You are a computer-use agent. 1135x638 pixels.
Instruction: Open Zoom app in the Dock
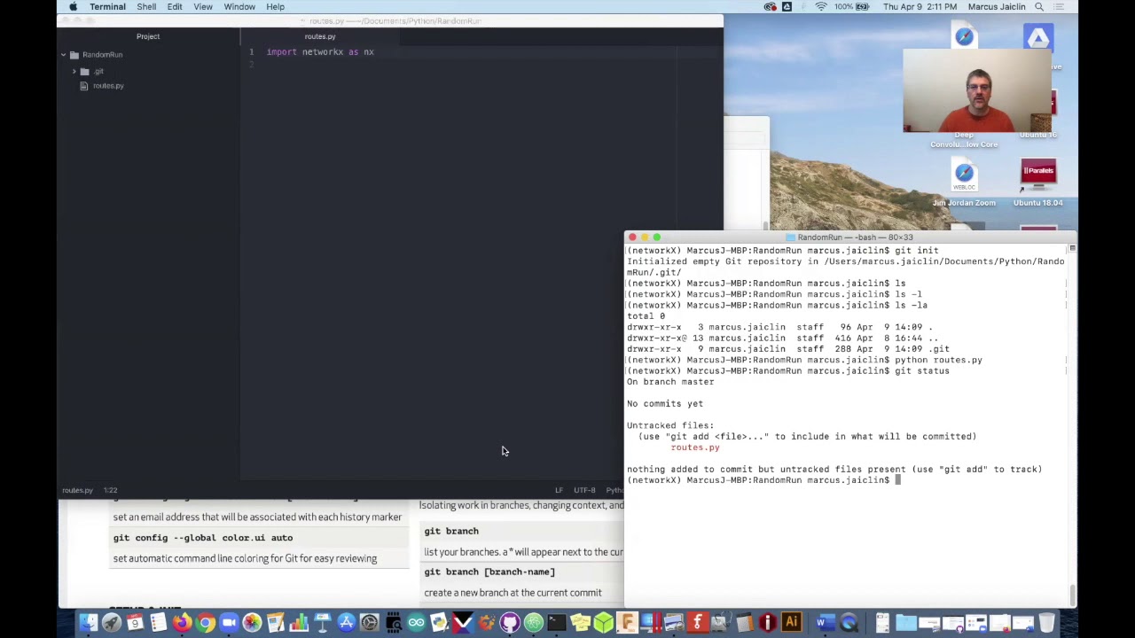229,623
